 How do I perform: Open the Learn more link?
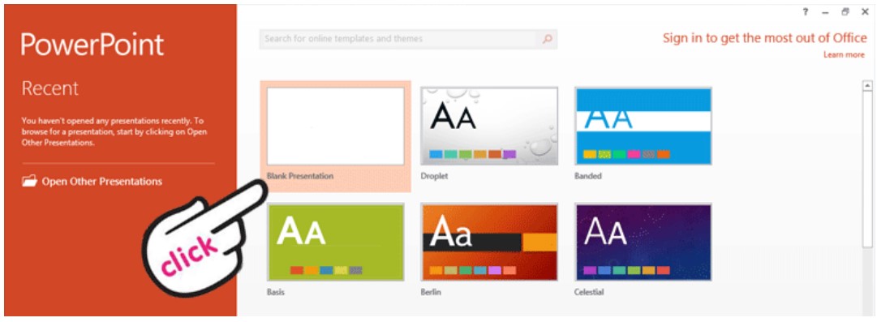pos(844,55)
